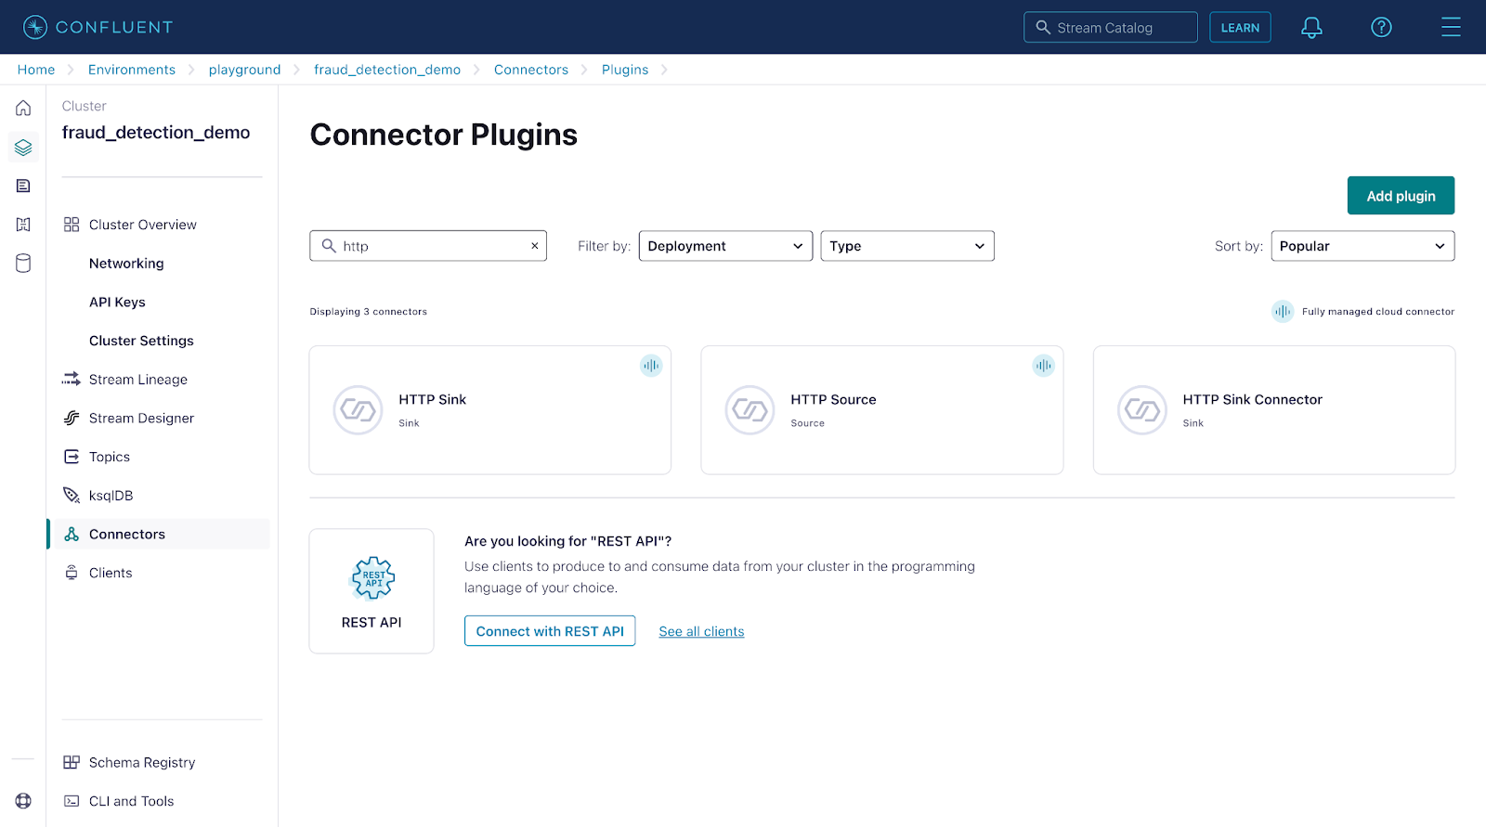Open API Keys in sidebar

(117, 302)
